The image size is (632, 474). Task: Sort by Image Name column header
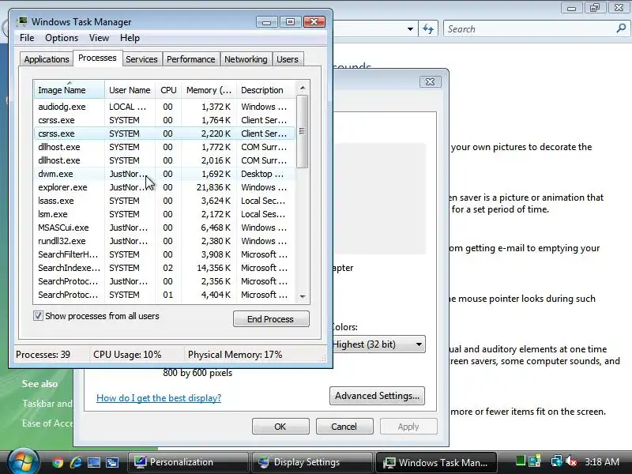tap(69, 90)
